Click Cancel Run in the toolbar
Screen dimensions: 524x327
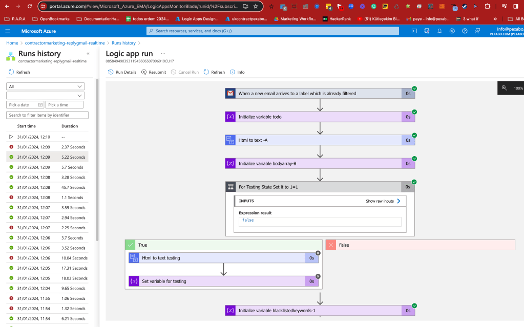point(184,72)
